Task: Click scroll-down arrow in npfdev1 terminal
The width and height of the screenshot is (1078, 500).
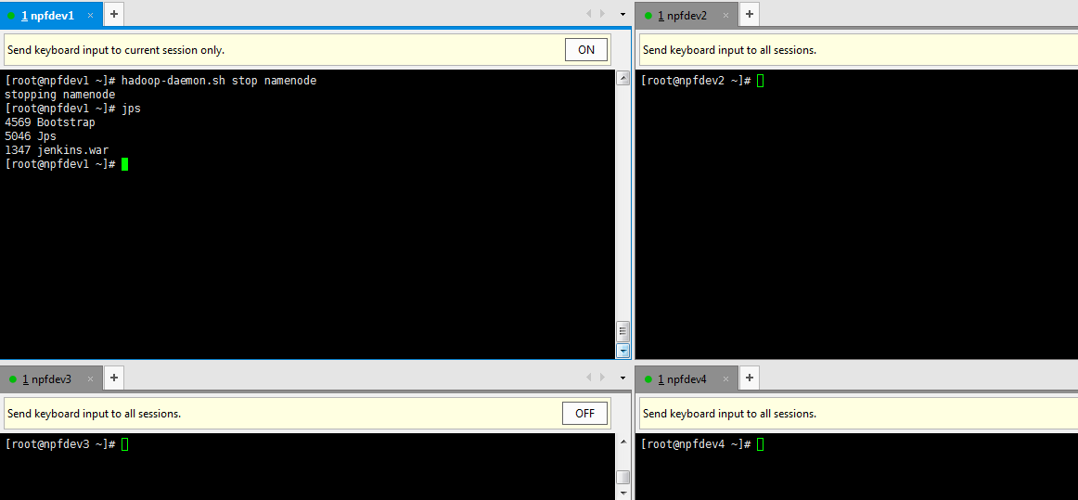Action: coord(623,351)
